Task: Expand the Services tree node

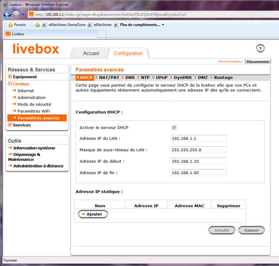Action: (10, 125)
